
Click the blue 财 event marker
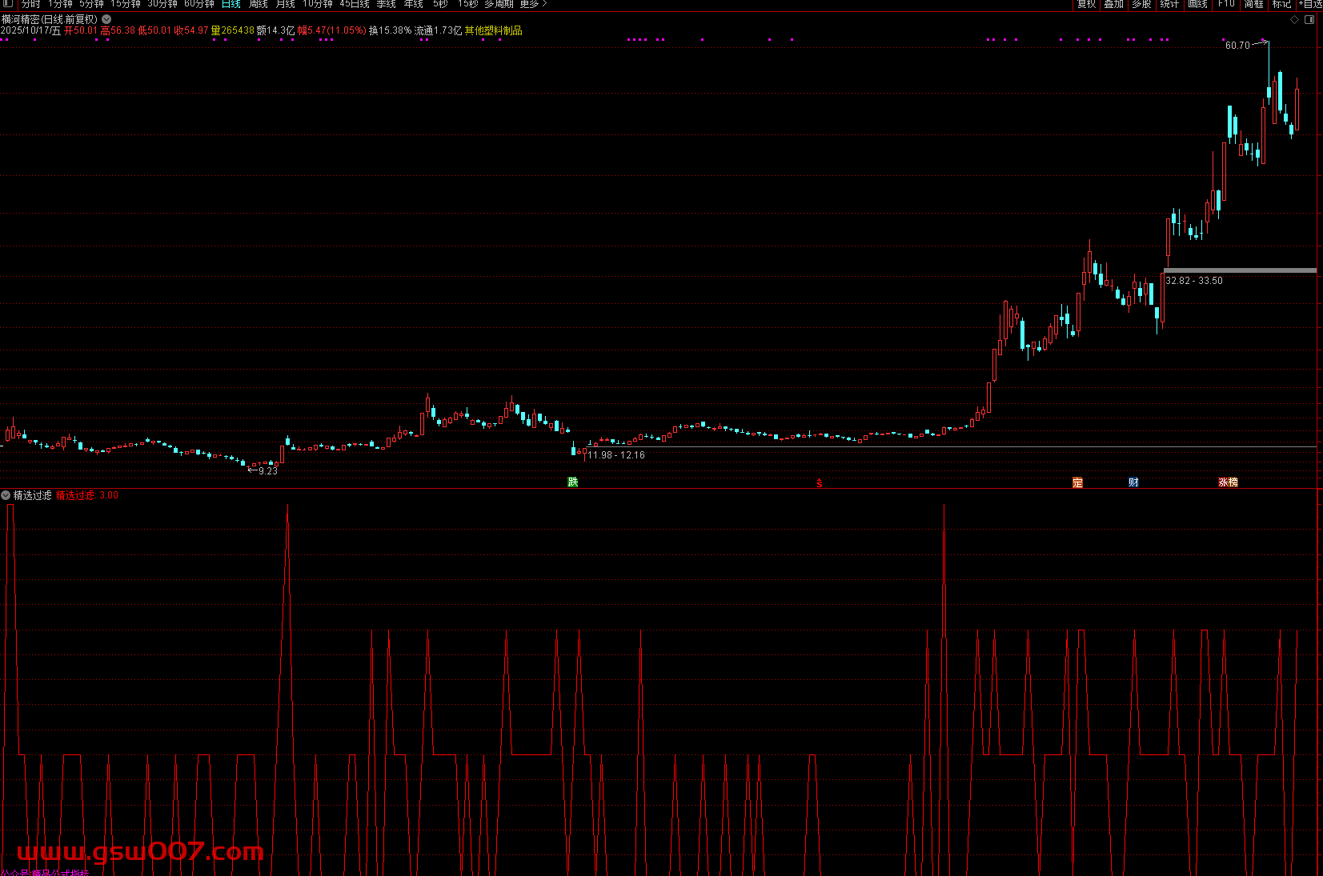pos(1133,482)
